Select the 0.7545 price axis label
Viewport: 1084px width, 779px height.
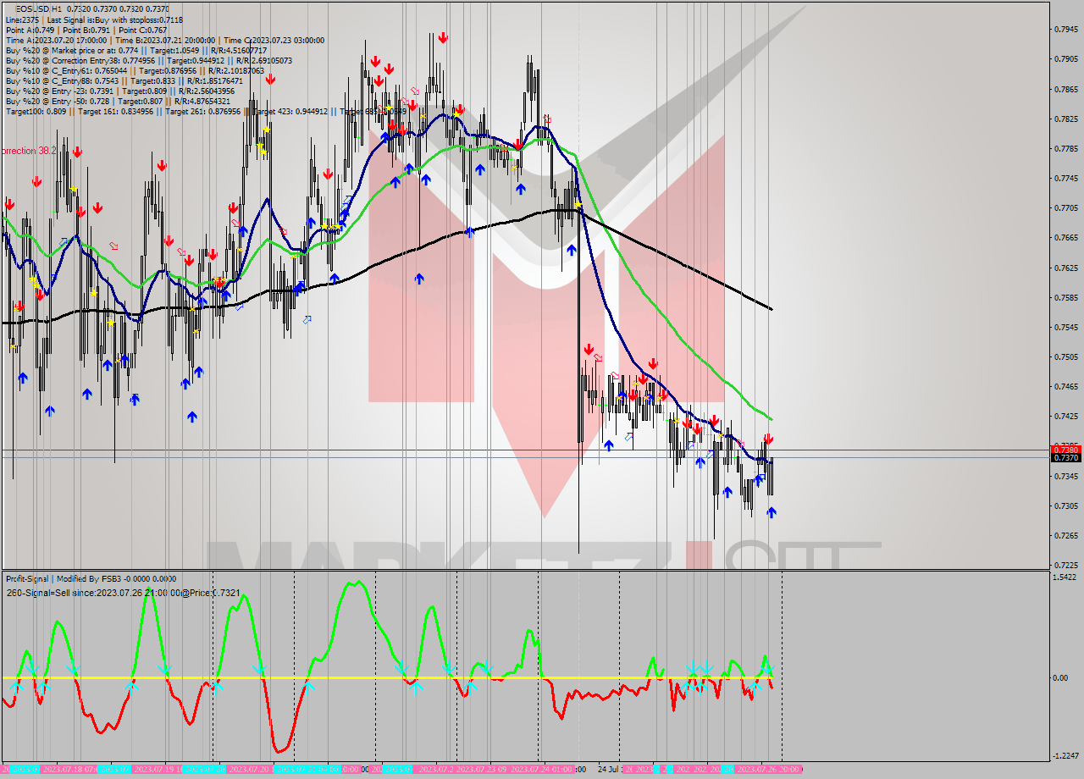(1067, 328)
